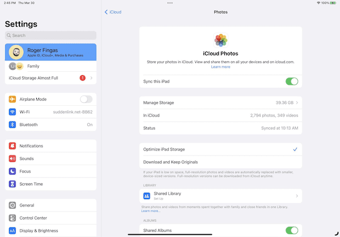Tap the Settings search field
340x237 pixels.
(51, 35)
